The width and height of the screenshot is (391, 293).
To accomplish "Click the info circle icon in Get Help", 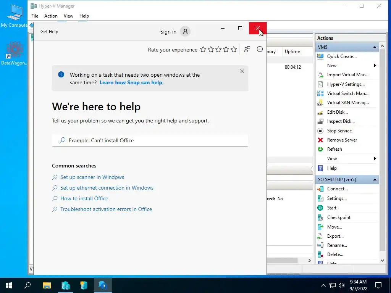I will coord(260,49).
